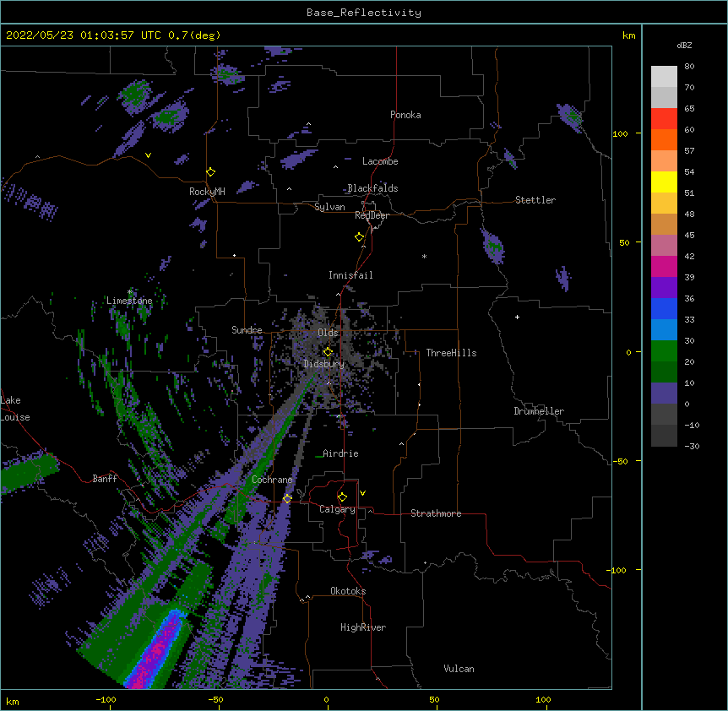Click the Banff label
The width and height of the screenshot is (728, 711).
click(105, 479)
